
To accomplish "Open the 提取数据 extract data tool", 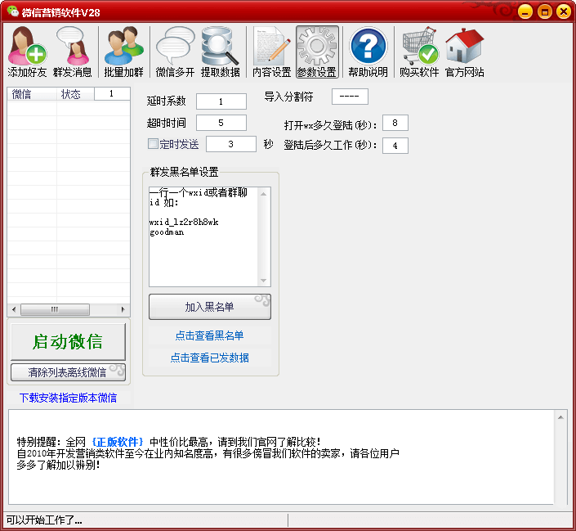I will point(221,52).
